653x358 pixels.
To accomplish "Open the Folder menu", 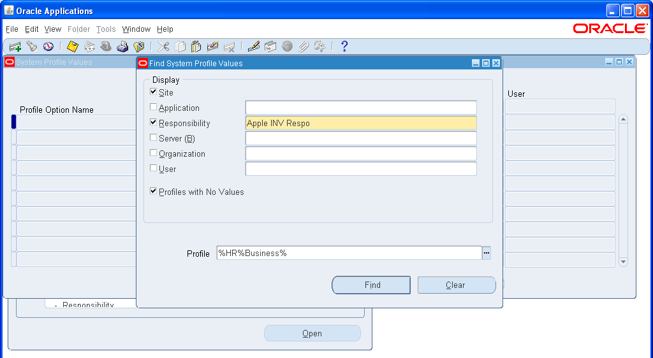I will [x=78, y=29].
